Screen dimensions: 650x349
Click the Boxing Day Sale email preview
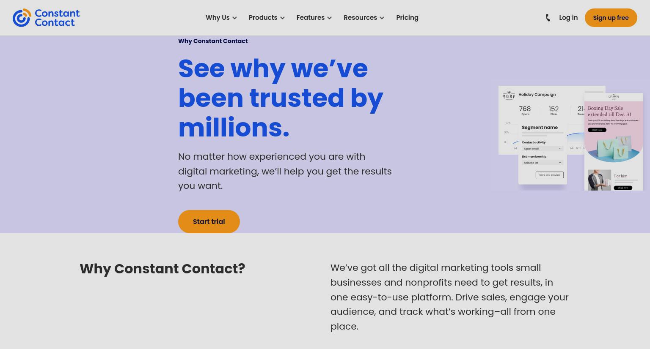[x=614, y=142]
